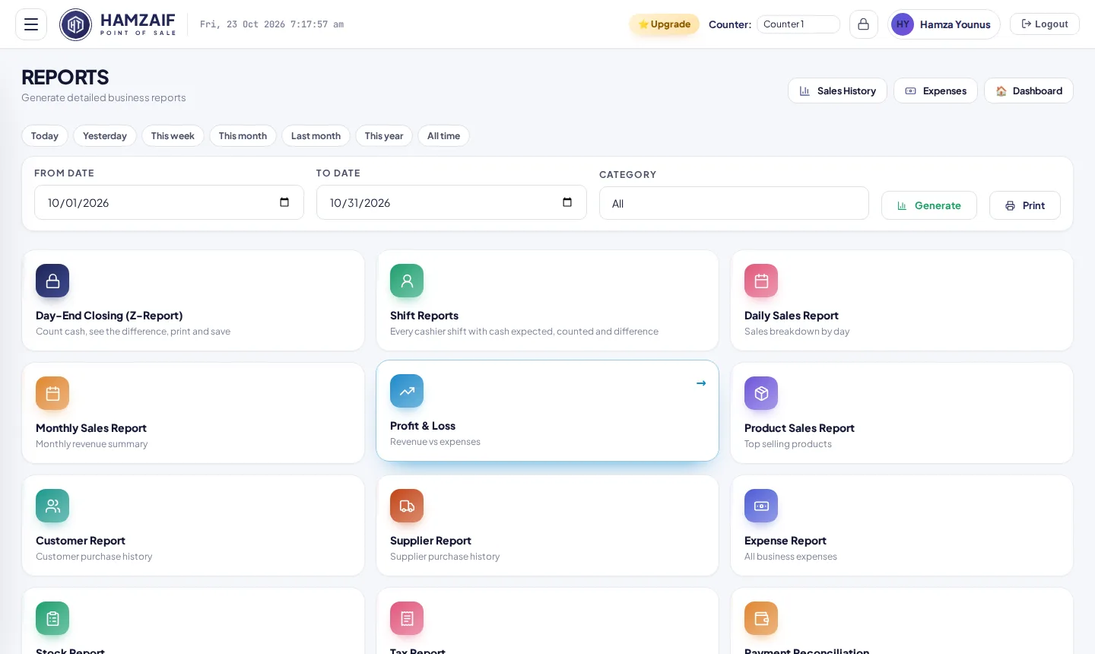
Task: Select the Counter1 counter dropdown
Action: tap(798, 24)
